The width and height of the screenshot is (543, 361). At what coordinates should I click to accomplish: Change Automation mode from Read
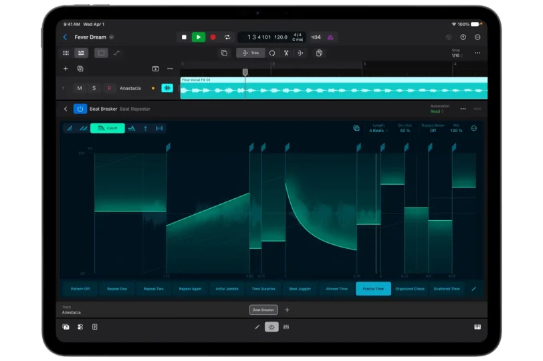[437, 111]
